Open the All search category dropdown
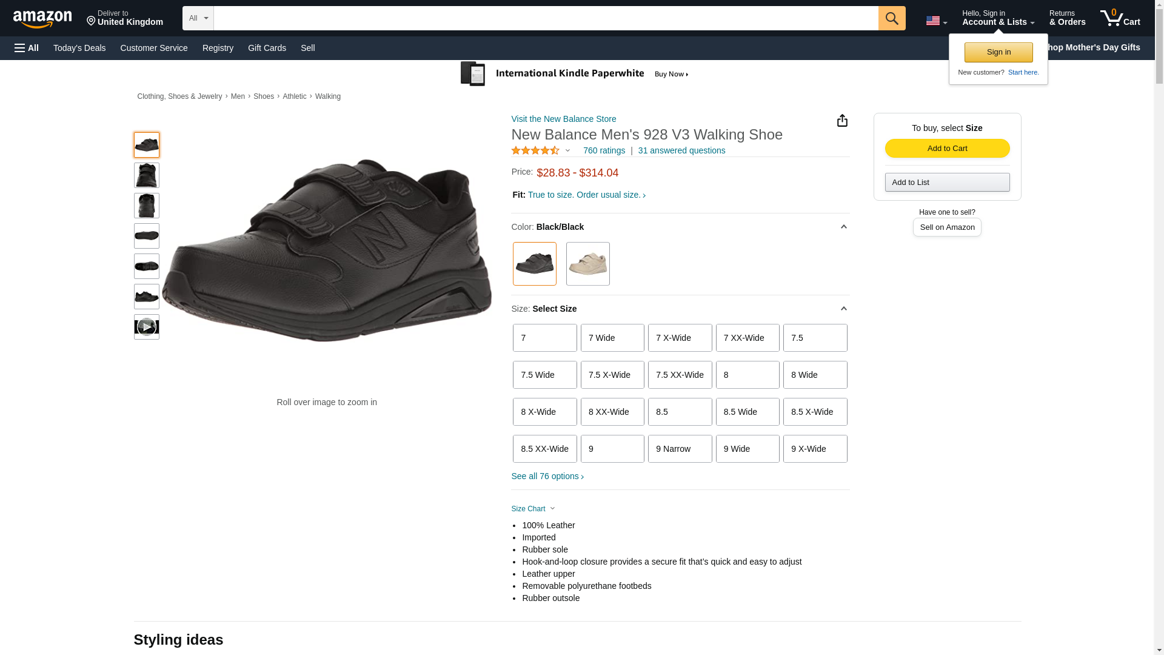Screen dimensions: 1164x655 pos(198,18)
